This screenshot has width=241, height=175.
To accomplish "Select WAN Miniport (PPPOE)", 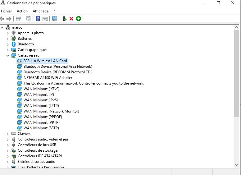I will (43, 117).
